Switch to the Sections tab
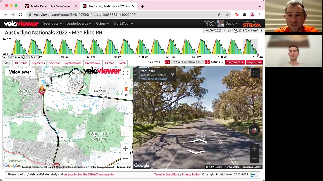 point(55,63)
